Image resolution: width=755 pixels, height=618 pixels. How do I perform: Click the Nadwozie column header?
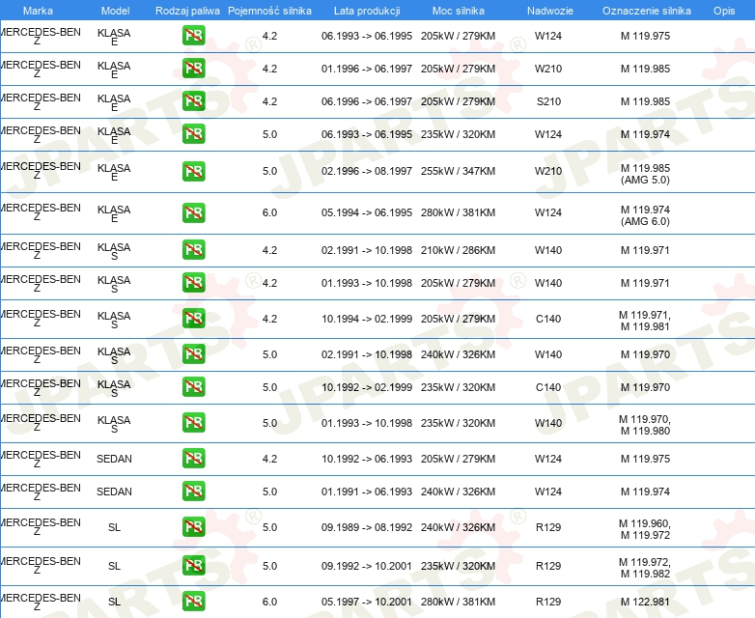(x=547, y=11)
